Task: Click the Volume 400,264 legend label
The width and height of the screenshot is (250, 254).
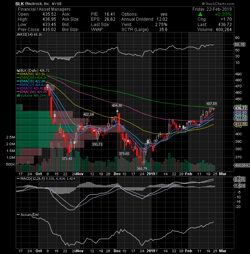Action: pos(33,96)
